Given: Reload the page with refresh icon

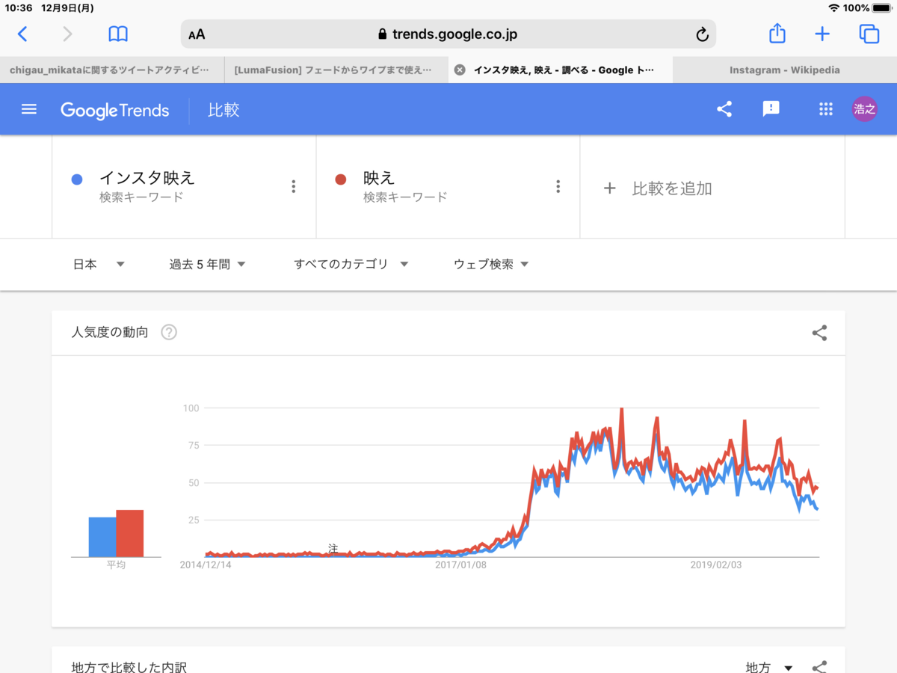Looking at the screenshot, I should (x=701, y=34).
